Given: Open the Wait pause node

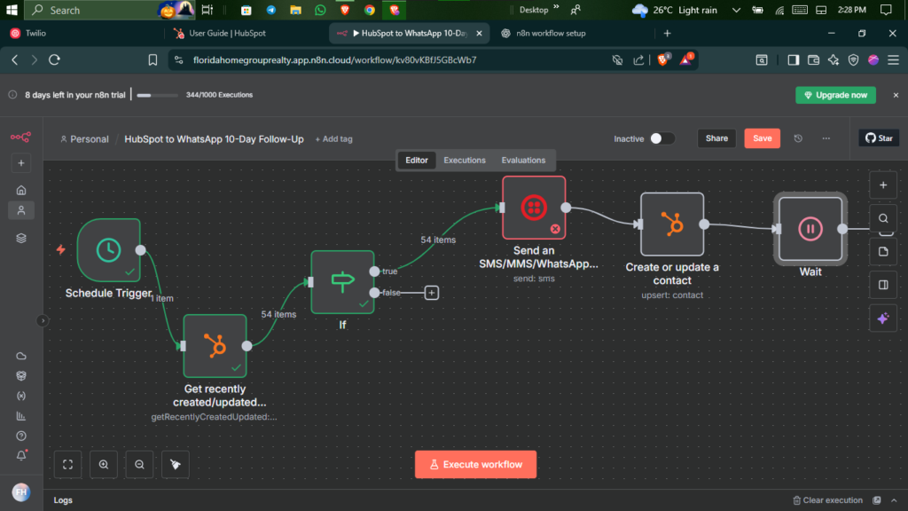Looking at the screenshot, I should pos(810,229).
